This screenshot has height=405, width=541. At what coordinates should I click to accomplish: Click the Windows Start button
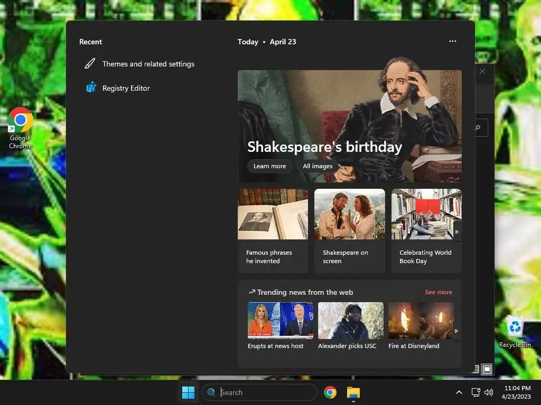(x=189, y=392)
